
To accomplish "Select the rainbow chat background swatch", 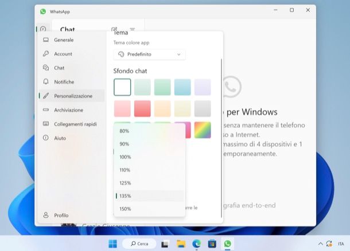I will pyautogui.click(x=203, y=130).
